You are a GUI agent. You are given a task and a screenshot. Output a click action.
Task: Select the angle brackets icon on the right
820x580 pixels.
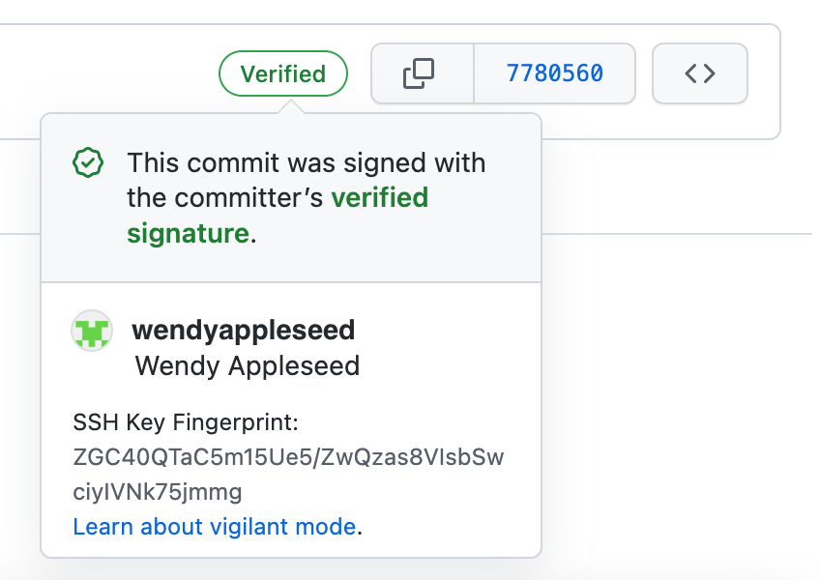point(699,72)
